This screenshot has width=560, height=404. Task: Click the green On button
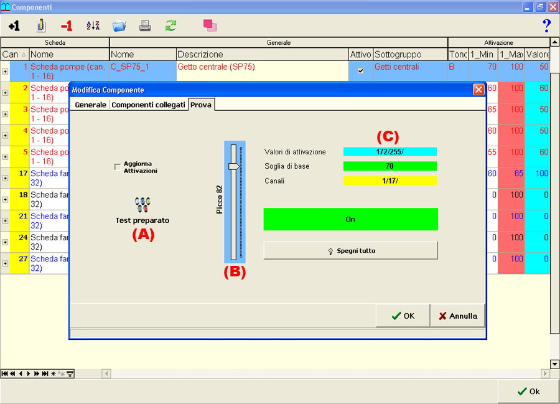click(x=351, y=219)
